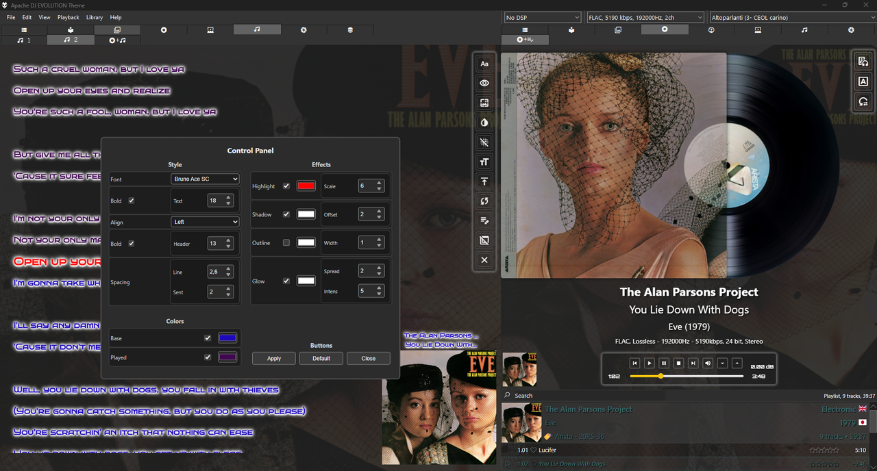Click the database stack icon tab
This screenshot has width=877, height=471.
click(x=350, y=30)
